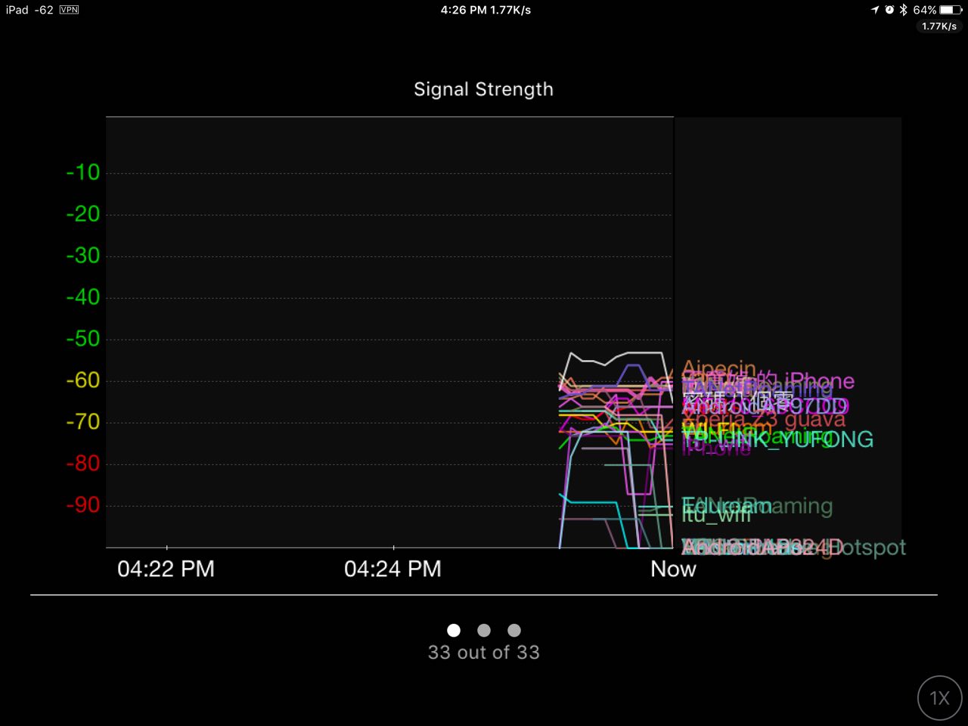Select the ltu_wifi network label
Viewport: 968px width, 726px height.
coord(716,515)
